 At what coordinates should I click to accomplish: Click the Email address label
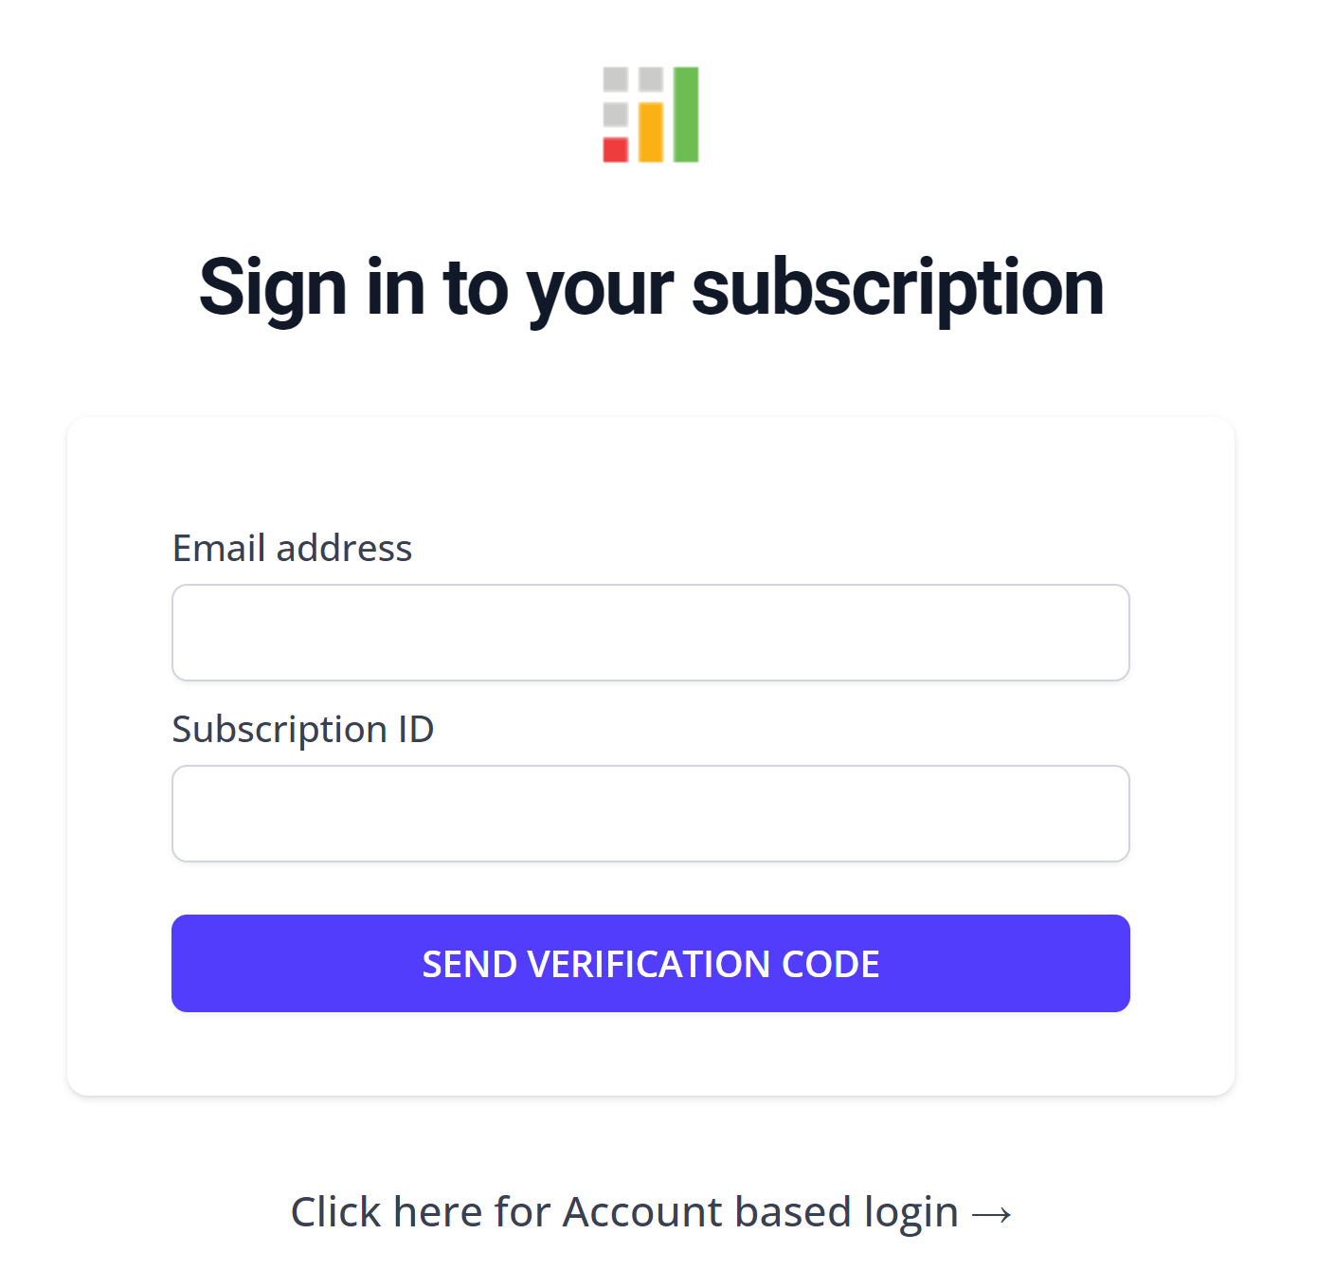292,548
